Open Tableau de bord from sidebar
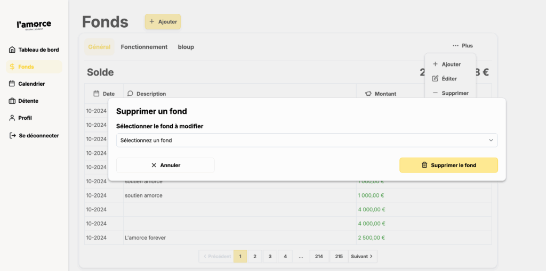 click(x=34, y=50)
